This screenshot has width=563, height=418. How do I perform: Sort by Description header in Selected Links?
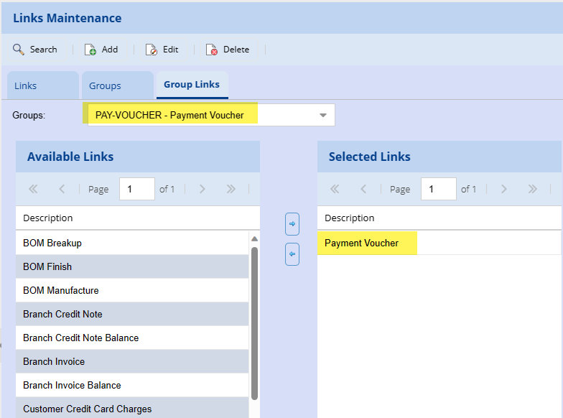(x=350, y=218)
